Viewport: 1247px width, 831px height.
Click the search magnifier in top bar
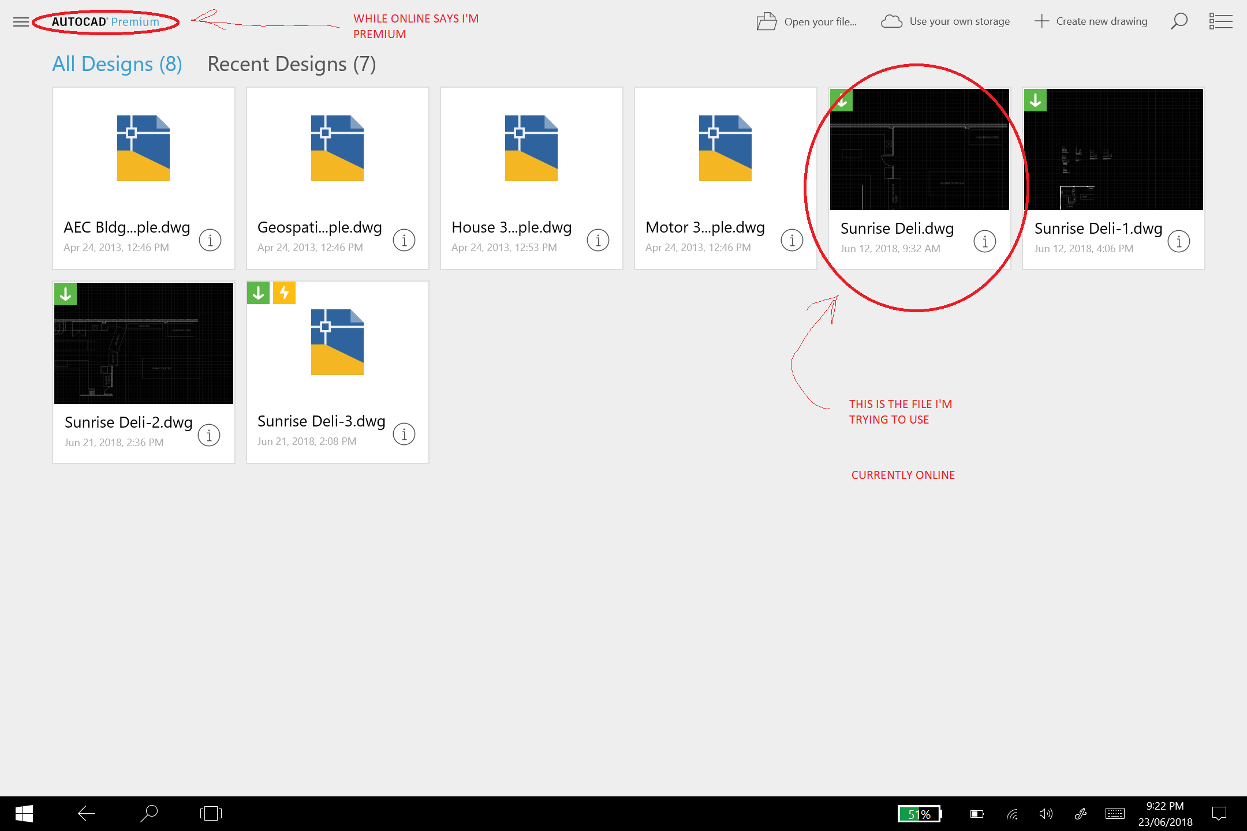point(1179,21)
